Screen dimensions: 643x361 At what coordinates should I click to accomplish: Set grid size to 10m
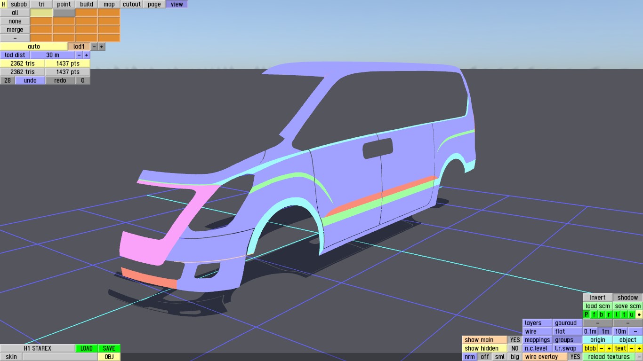click(620, 331)
